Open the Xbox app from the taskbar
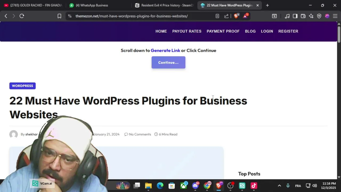Viewport: 341px width, 192px height. pos(184,186)
